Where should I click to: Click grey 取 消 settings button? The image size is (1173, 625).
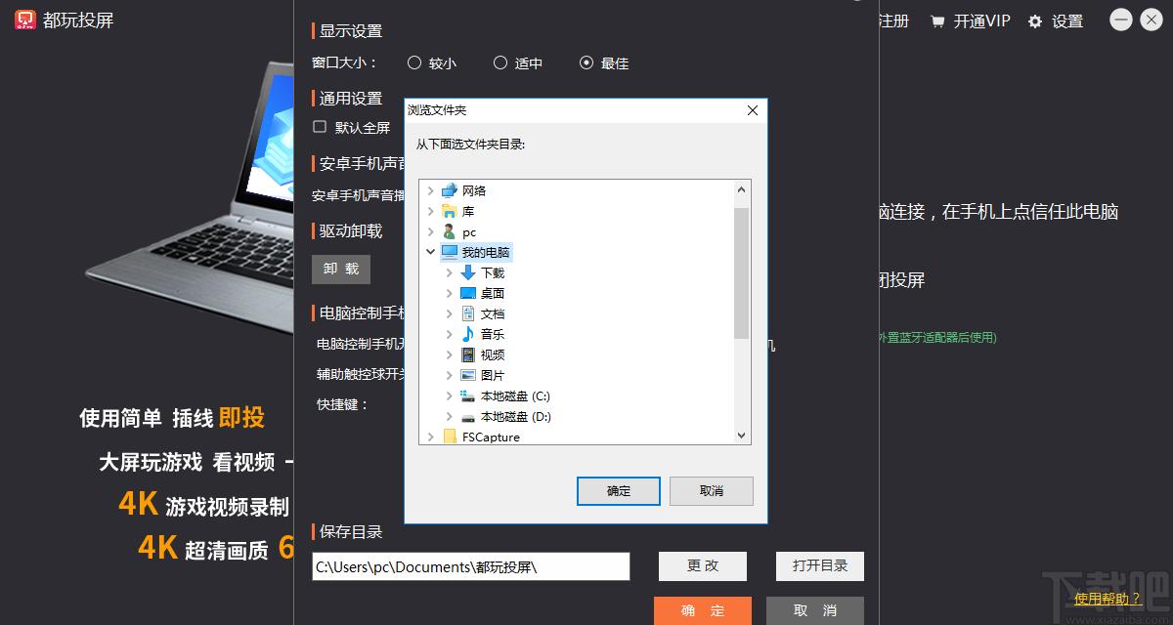815,610
